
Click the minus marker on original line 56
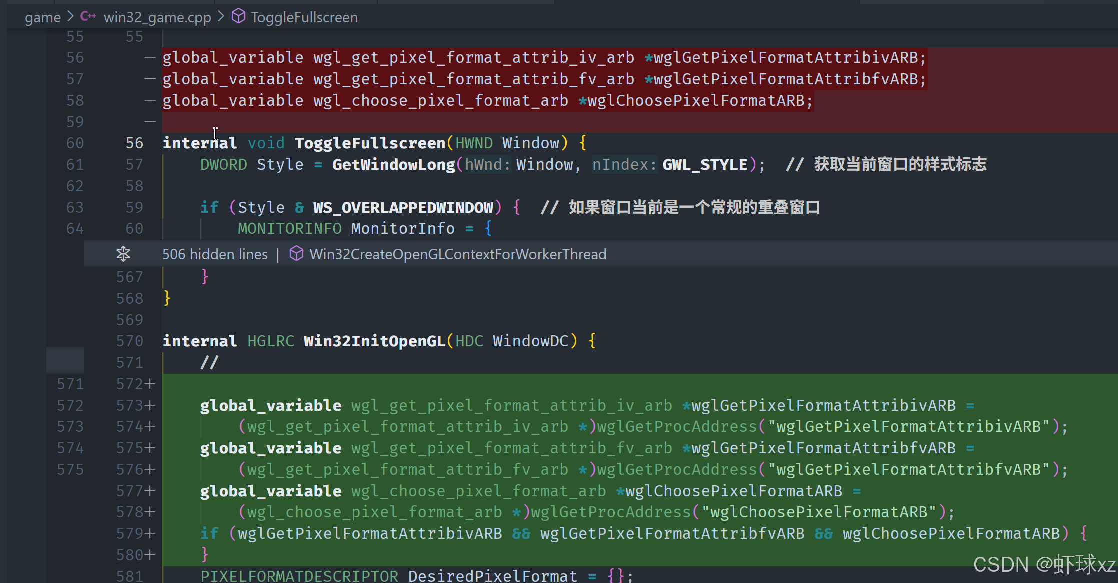pyautogui.click(x=150, y=58)
